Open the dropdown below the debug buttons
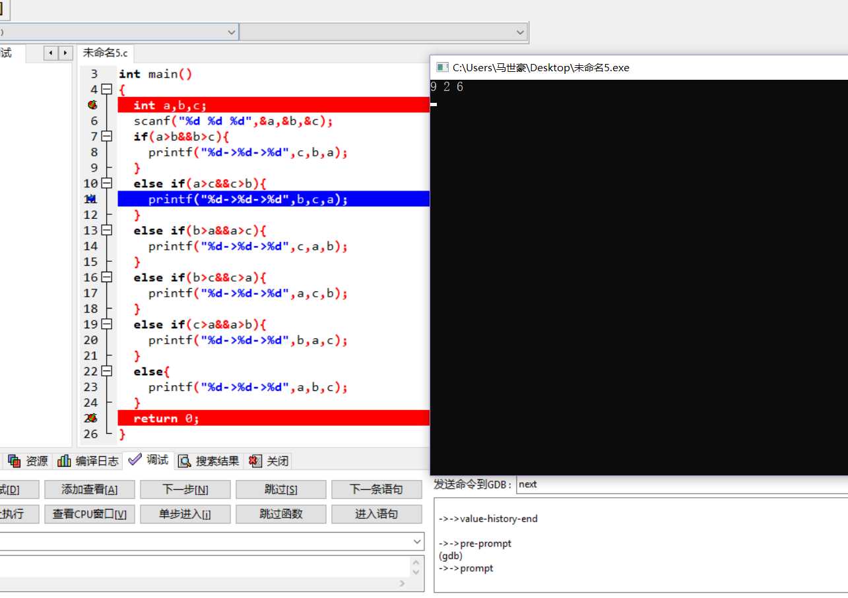Viewport: 848px width, 598px height. (x=418, y=541)
